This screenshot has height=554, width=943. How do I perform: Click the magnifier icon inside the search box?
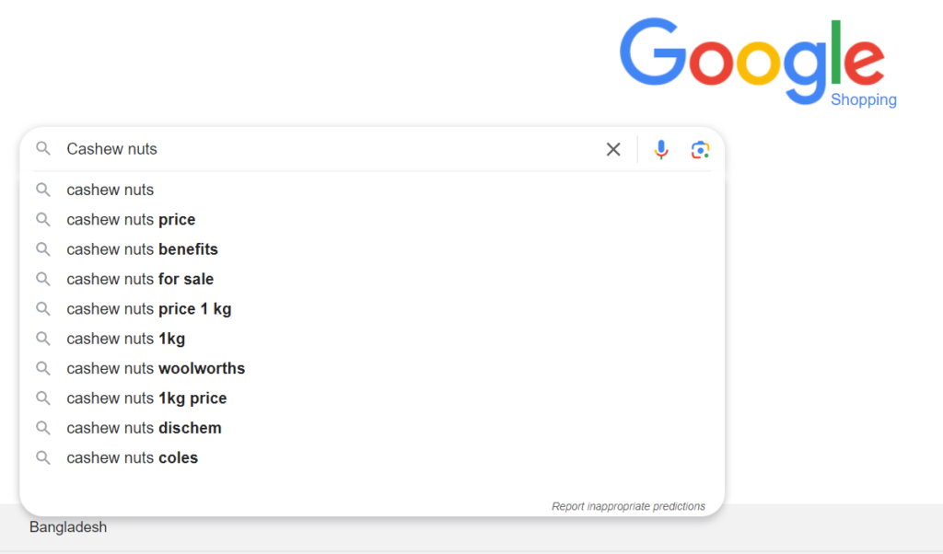[x=42, y=148]
